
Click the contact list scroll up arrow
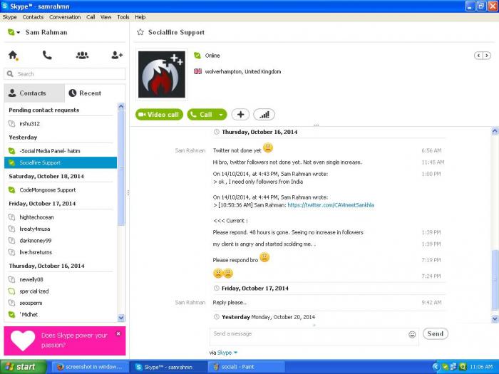click(x=121, y=107)
